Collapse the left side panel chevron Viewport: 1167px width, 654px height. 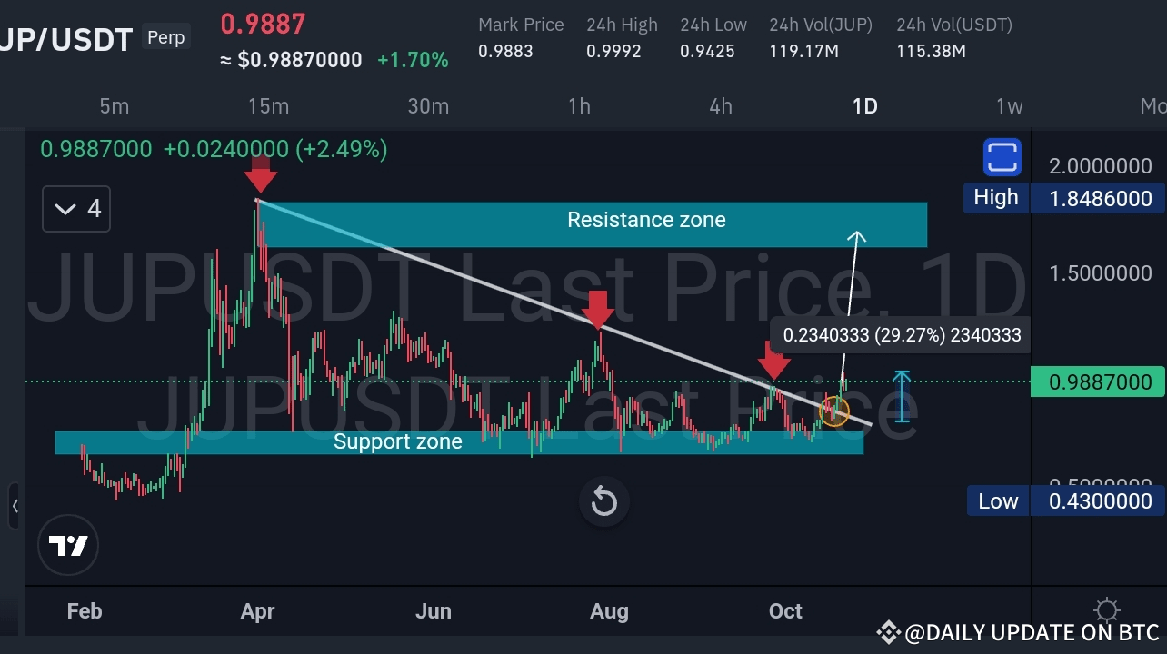click(15, 507)
